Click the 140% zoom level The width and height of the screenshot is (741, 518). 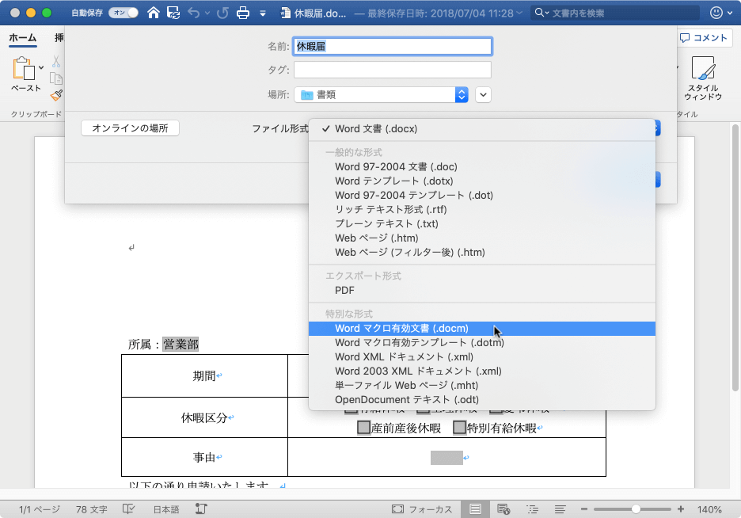709,509
